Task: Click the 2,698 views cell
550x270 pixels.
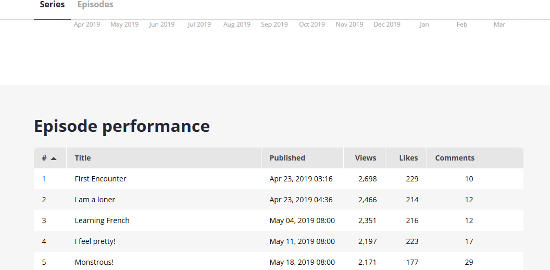Action: (367, 179)
